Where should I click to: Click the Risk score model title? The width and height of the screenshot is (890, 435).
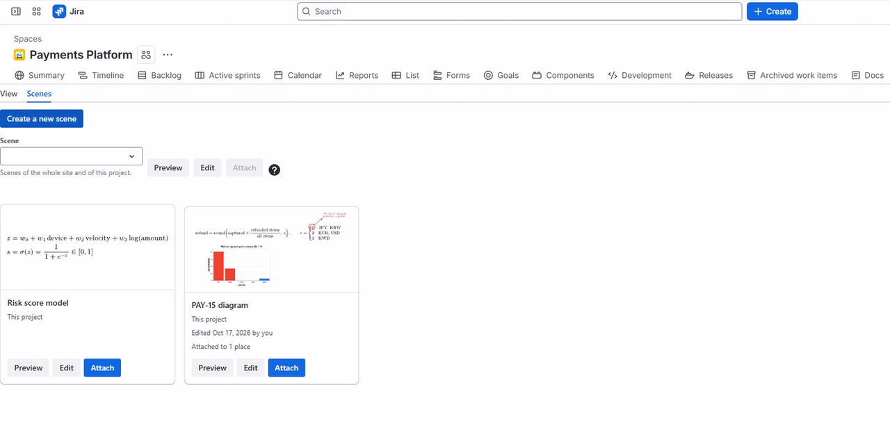coord(38,303)
